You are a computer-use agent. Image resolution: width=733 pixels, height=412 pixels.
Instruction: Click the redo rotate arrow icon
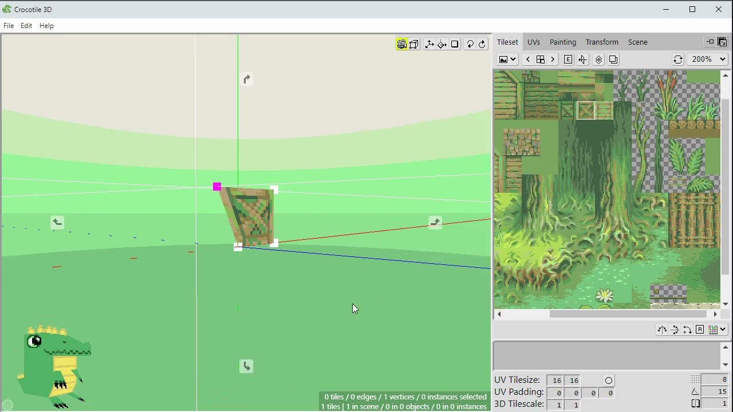(482, 44)
